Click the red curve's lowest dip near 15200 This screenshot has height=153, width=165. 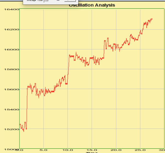pyautogui.click(x=24, y=131)
